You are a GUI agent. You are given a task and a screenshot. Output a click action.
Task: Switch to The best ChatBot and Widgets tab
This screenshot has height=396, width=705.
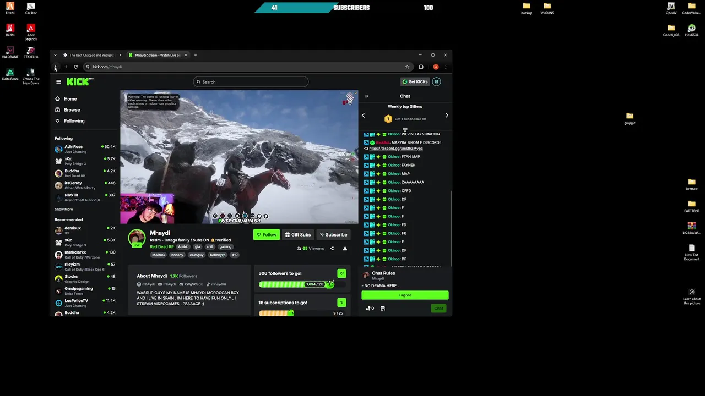pos(91,55)
